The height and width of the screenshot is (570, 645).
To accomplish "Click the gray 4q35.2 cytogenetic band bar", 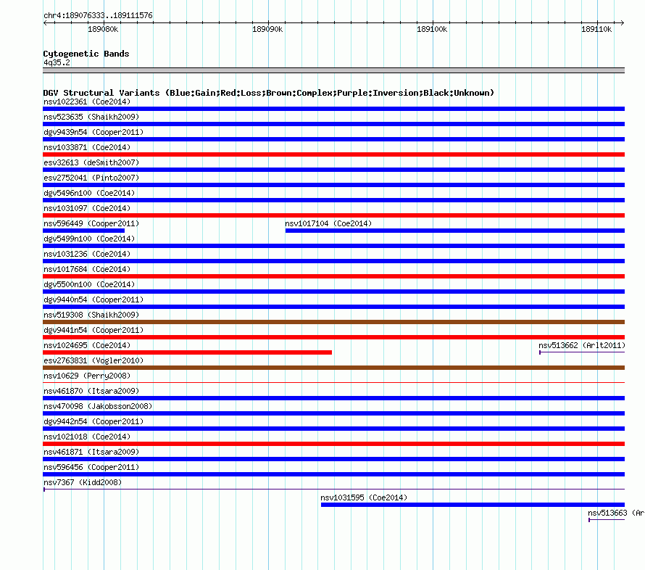I will 333,70.
